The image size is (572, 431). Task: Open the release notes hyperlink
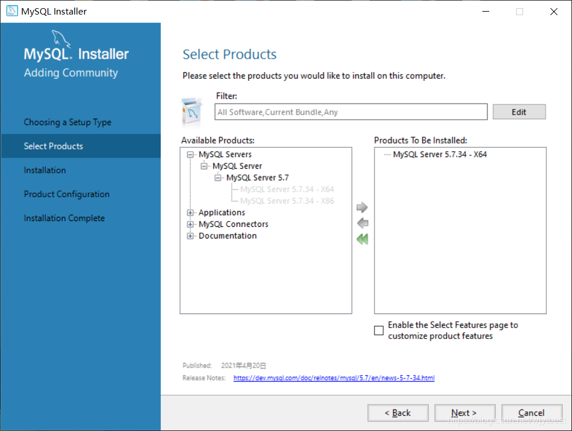(x=334, y=378)
